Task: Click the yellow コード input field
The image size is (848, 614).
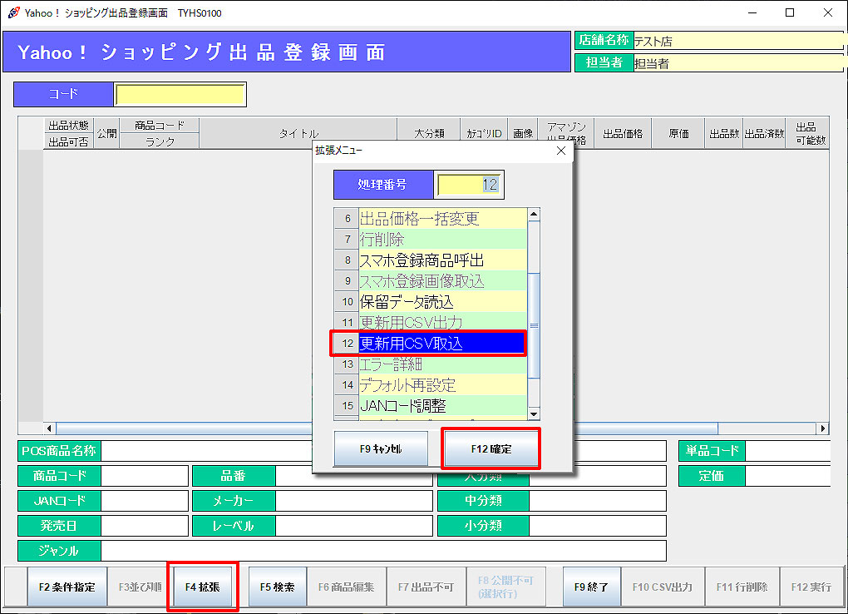Action: (x=180, y=95)
